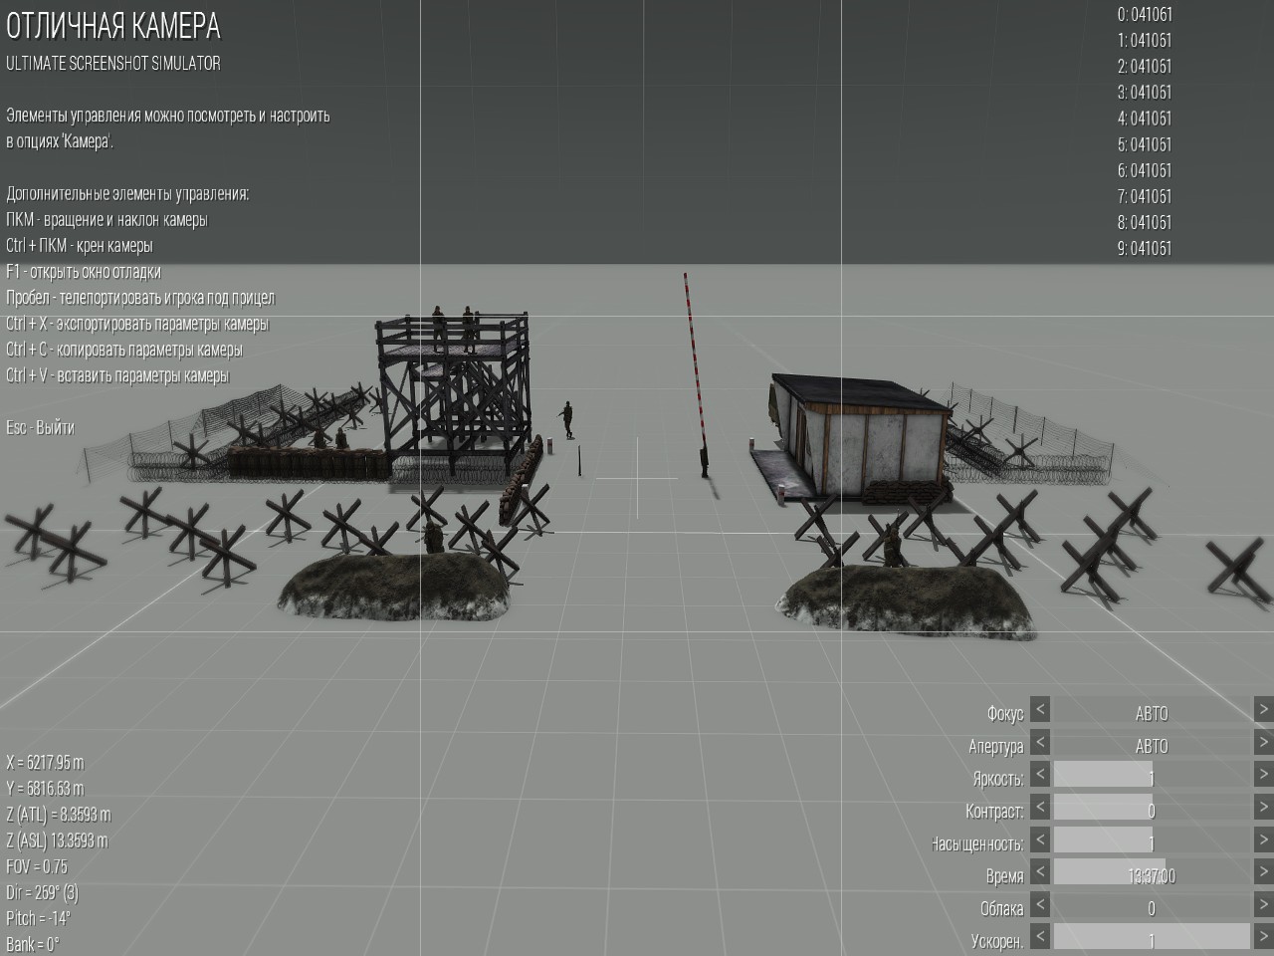Select saved position slot 0: 041061
1274x956 pixels.
click(x=1144, y=14)
